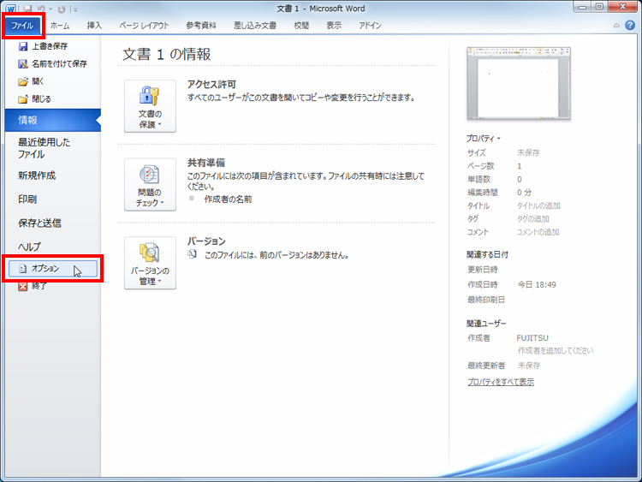
Task: Switch to the 差し込み文書 tab
Action: pos(255,26)
